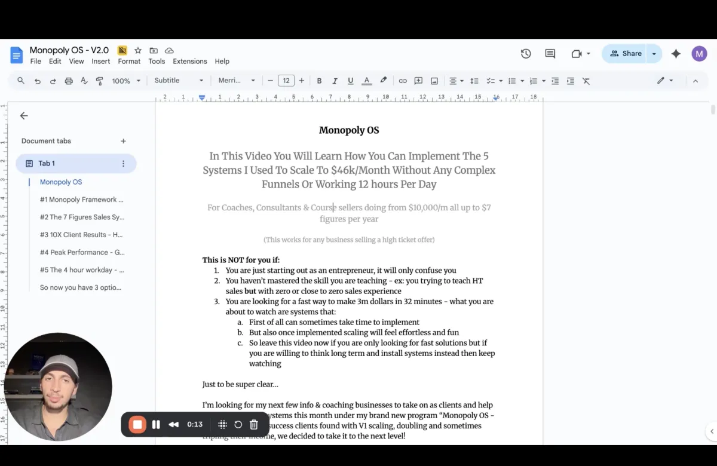Open the Edit menu
Image resolution: width=717 pixels, height=466 pixels.
[x=55, y=62]
